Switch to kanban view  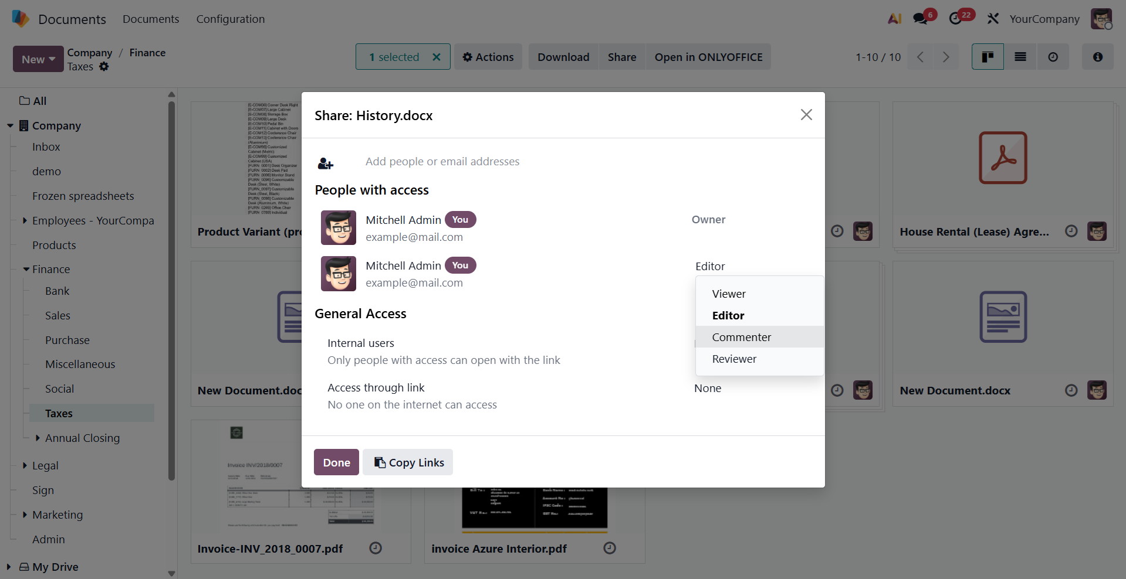coord(988,57)
